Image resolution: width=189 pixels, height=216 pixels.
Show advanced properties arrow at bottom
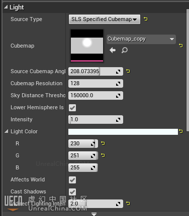coord(94,214)
